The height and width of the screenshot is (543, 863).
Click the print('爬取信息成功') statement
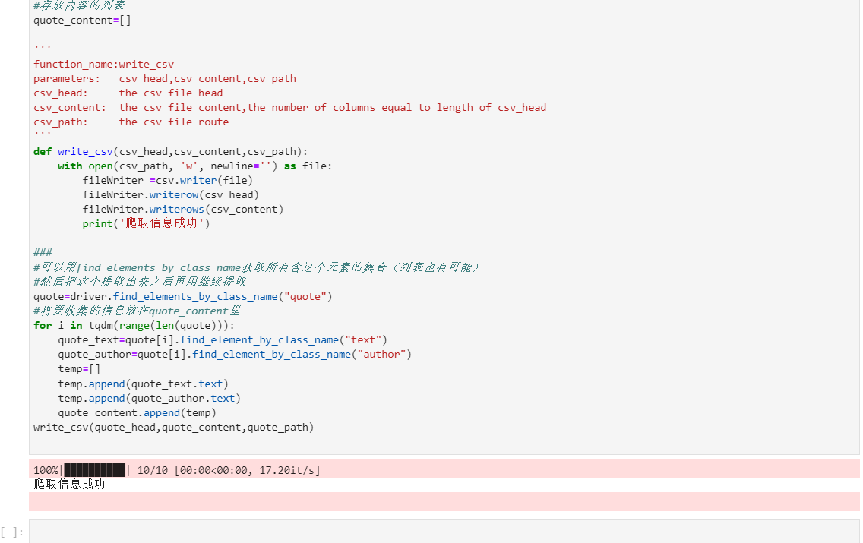146,223
